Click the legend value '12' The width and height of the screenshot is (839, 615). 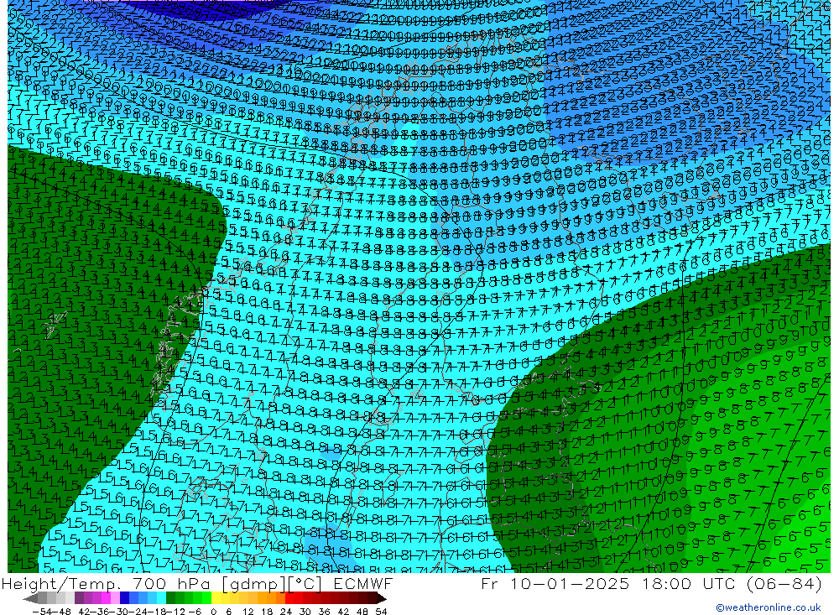tap(248, 612)
